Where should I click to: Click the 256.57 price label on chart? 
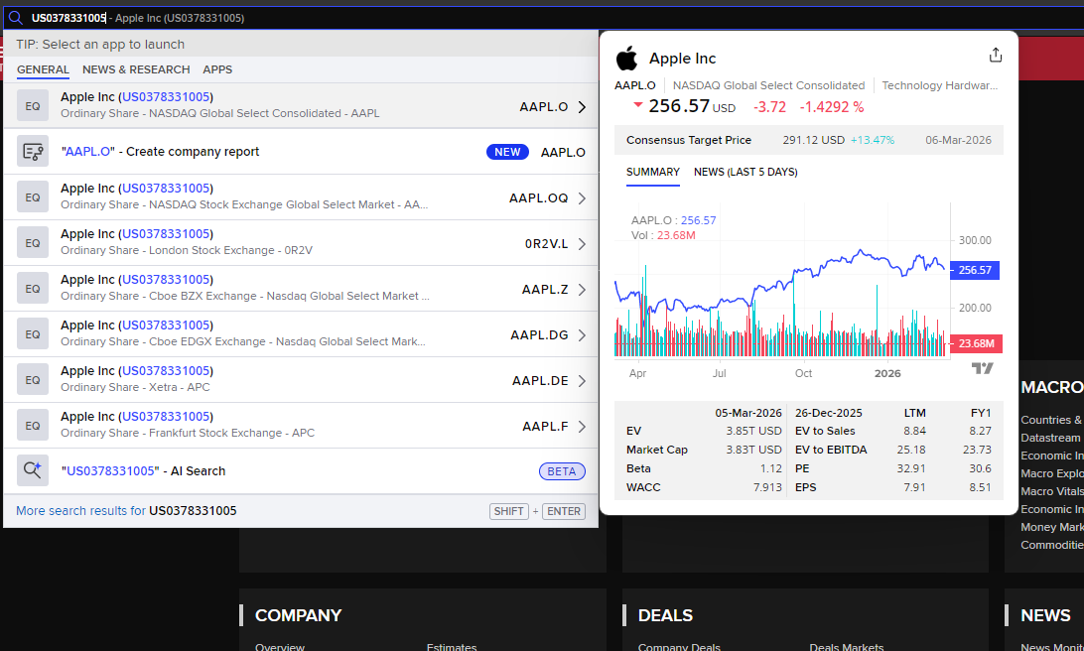(x=975, y=270)
